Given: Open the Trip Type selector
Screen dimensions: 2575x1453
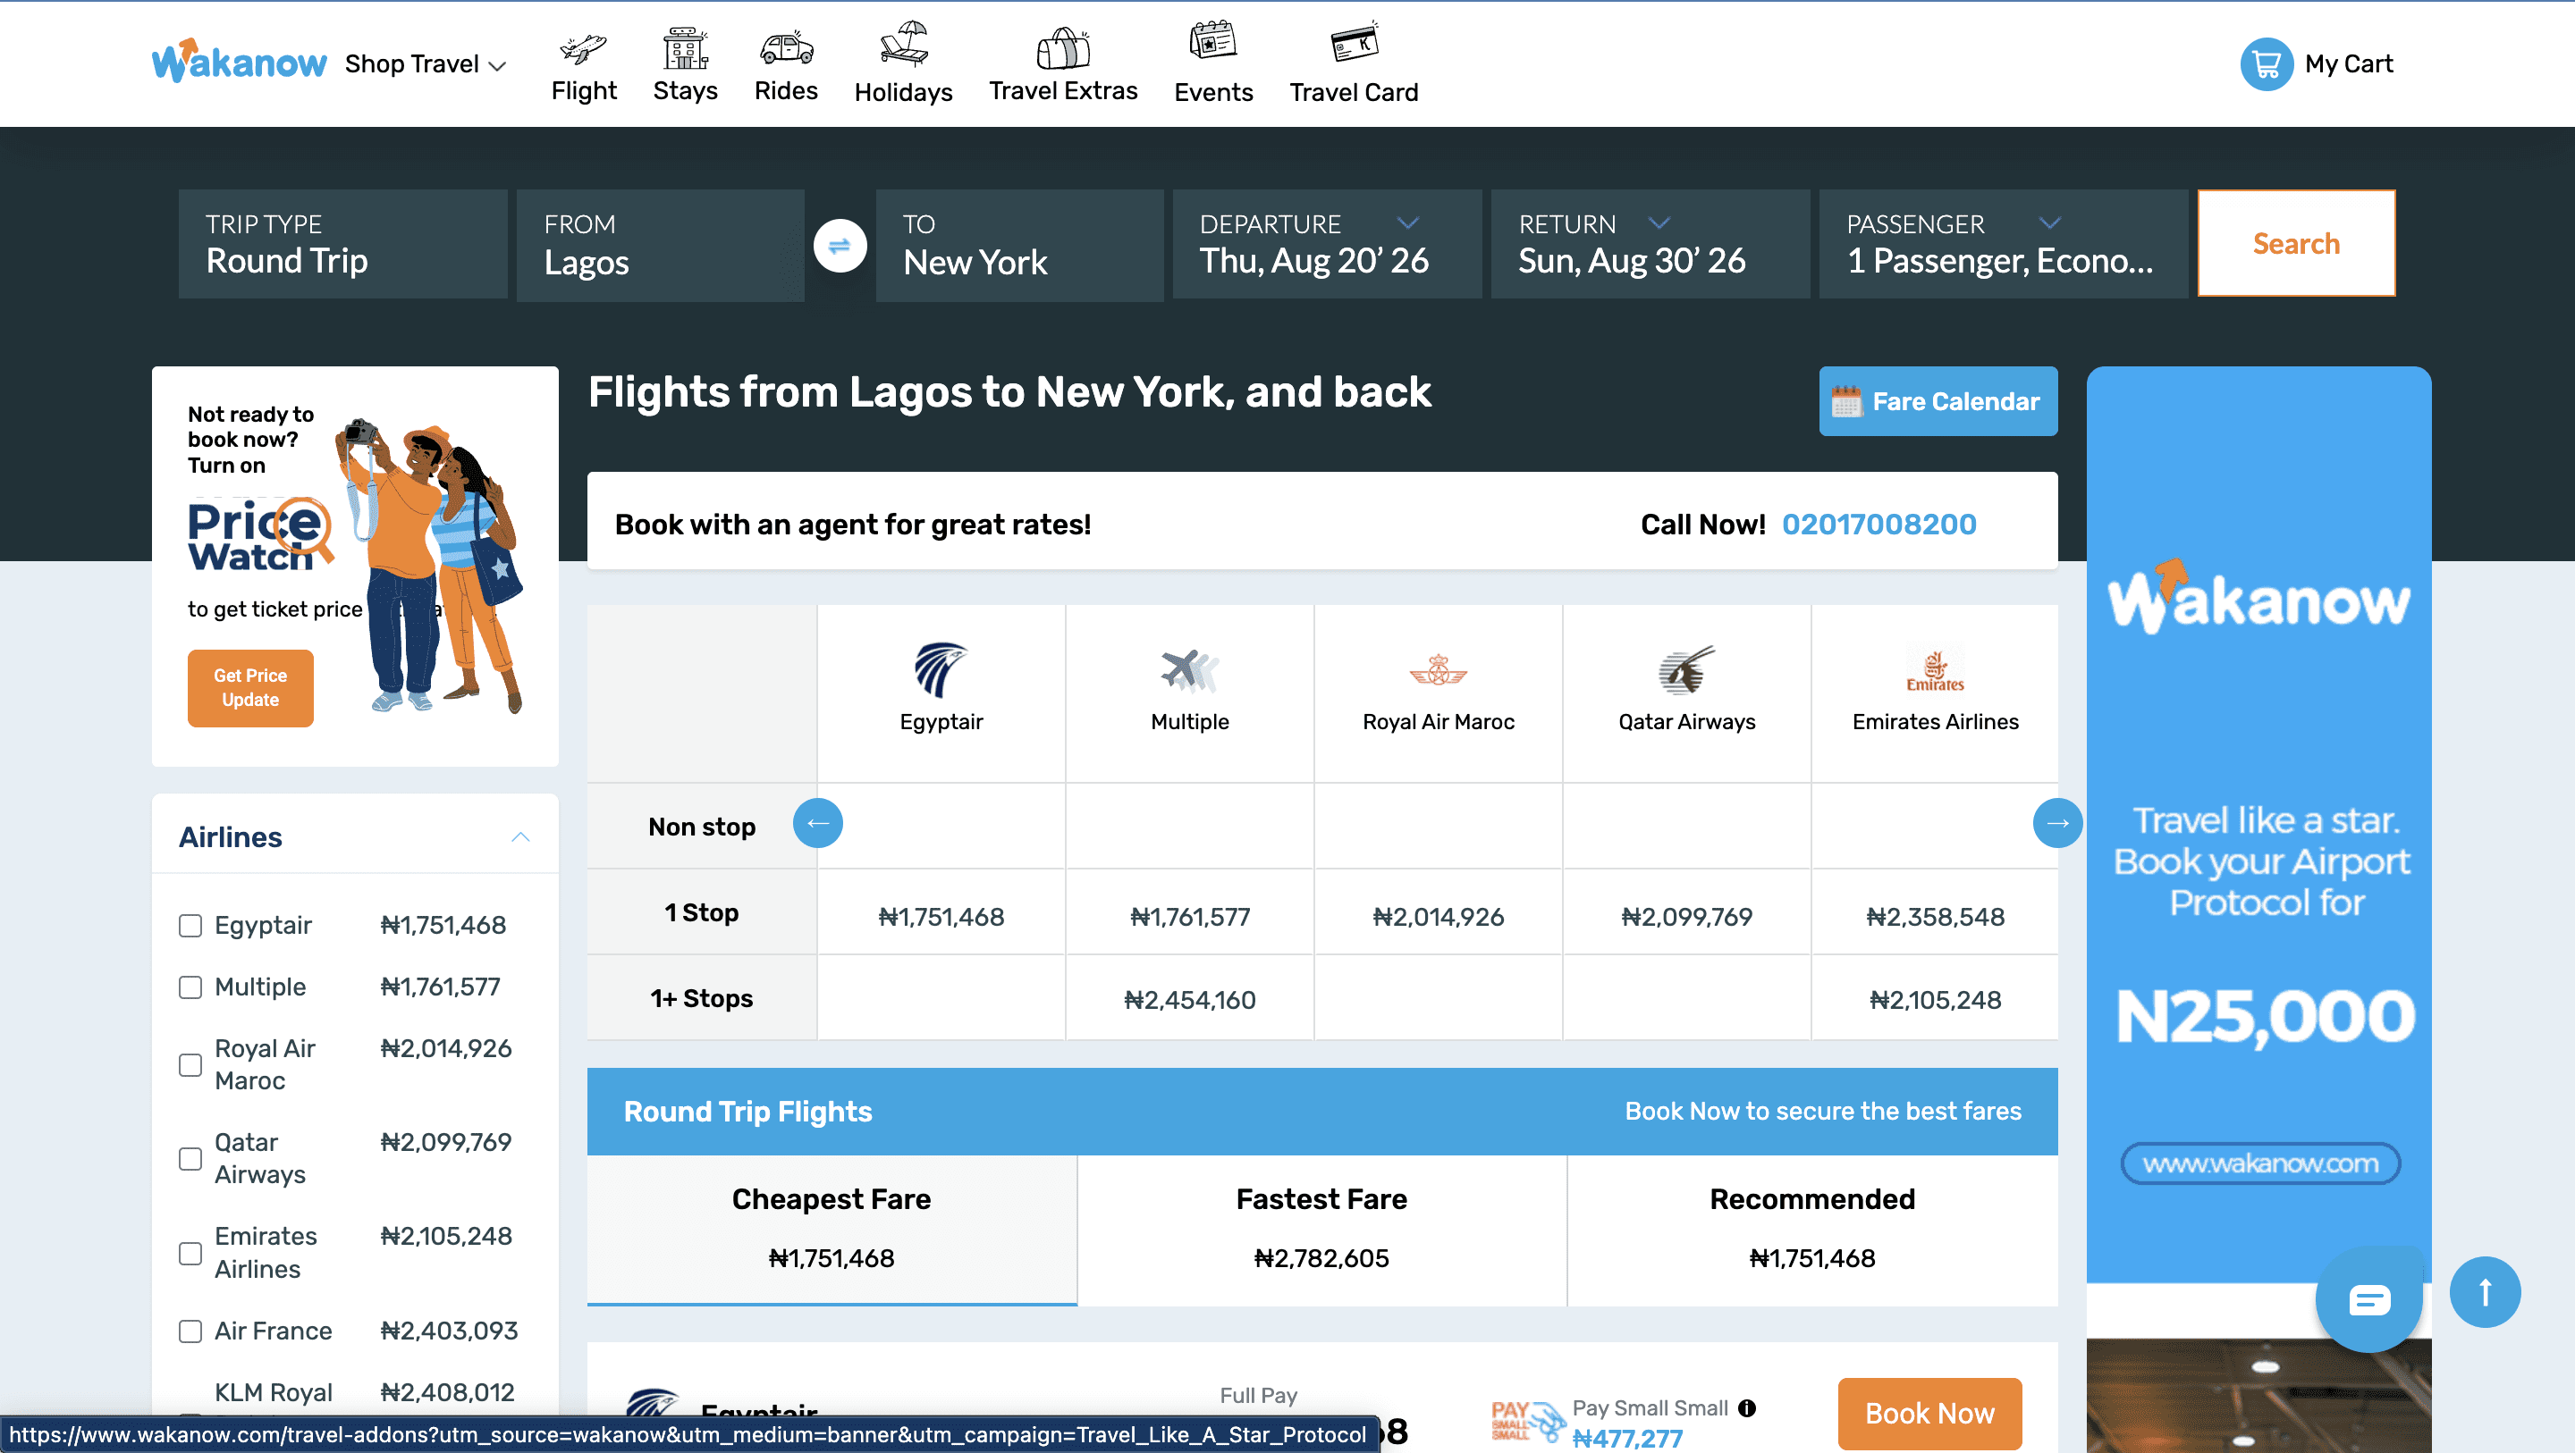Looking at the screenshot, I should coord(342,244).
